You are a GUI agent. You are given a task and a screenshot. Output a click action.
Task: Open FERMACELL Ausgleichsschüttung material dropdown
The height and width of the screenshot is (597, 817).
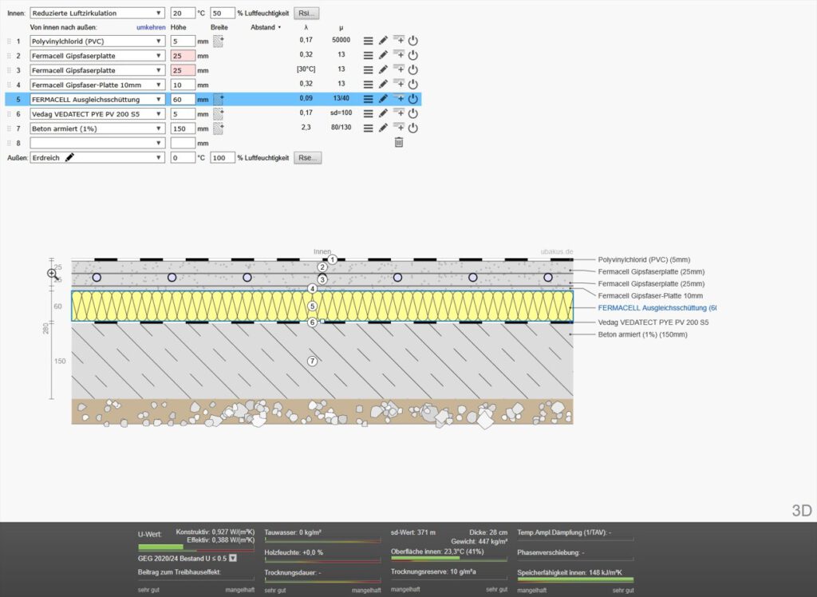97,100
